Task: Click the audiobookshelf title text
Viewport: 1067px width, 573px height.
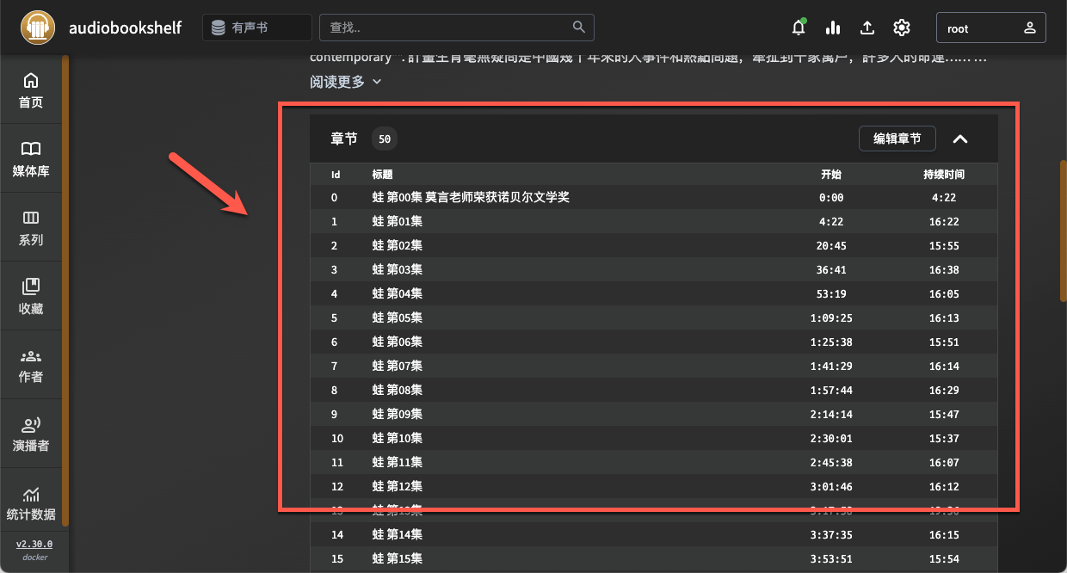Action: pyautogui.click(x=125, y=28)
